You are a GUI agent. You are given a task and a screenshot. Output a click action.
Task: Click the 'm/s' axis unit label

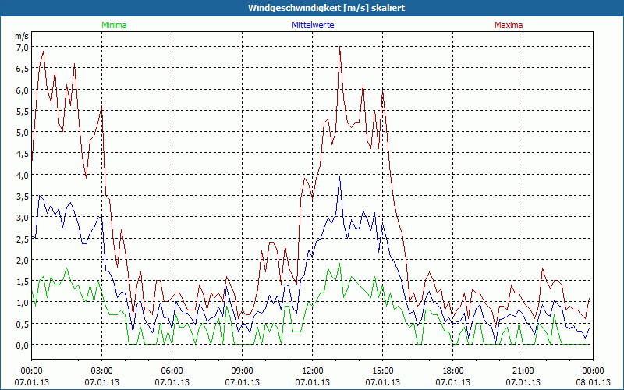(22, 36)
